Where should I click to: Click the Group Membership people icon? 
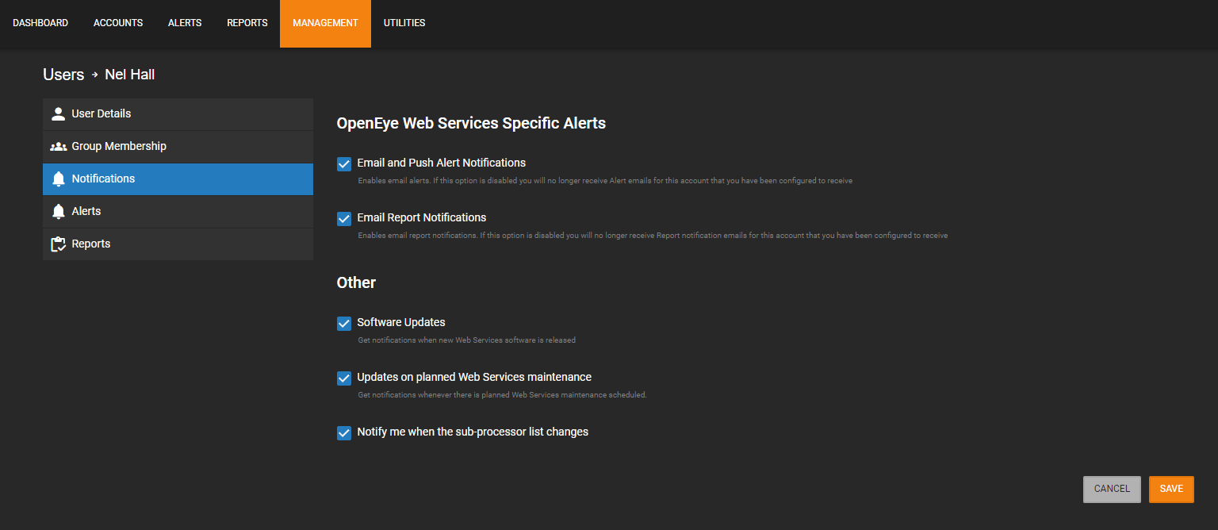(x=58, y=147)
